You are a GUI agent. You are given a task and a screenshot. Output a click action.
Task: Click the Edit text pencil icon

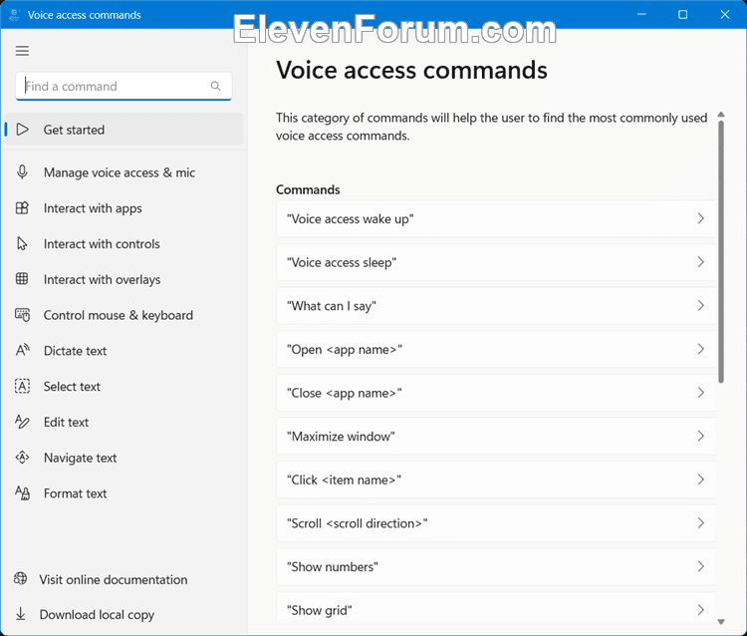tap(22, 422)
